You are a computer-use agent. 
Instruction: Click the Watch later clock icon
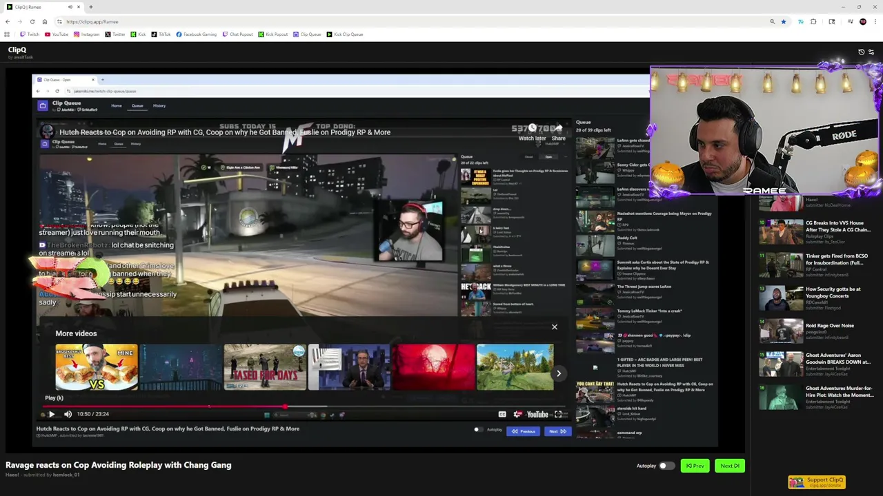click(532, 128)
